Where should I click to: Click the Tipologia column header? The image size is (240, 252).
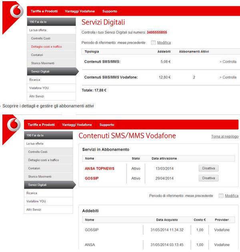92,52
